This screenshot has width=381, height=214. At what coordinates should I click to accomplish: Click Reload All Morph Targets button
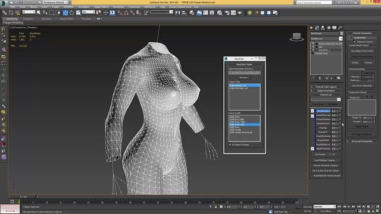pos(326,165)
